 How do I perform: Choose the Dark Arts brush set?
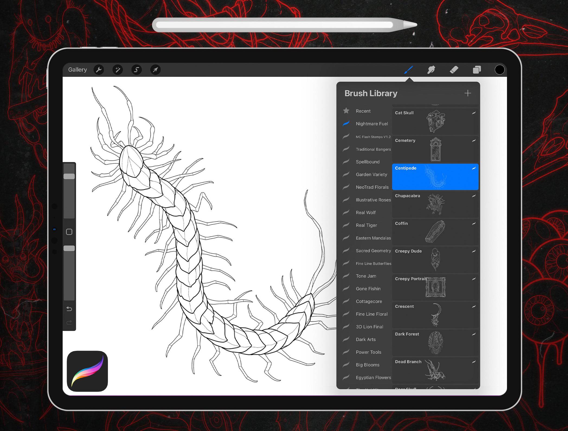pyautogui.click(x=365, y=339)
